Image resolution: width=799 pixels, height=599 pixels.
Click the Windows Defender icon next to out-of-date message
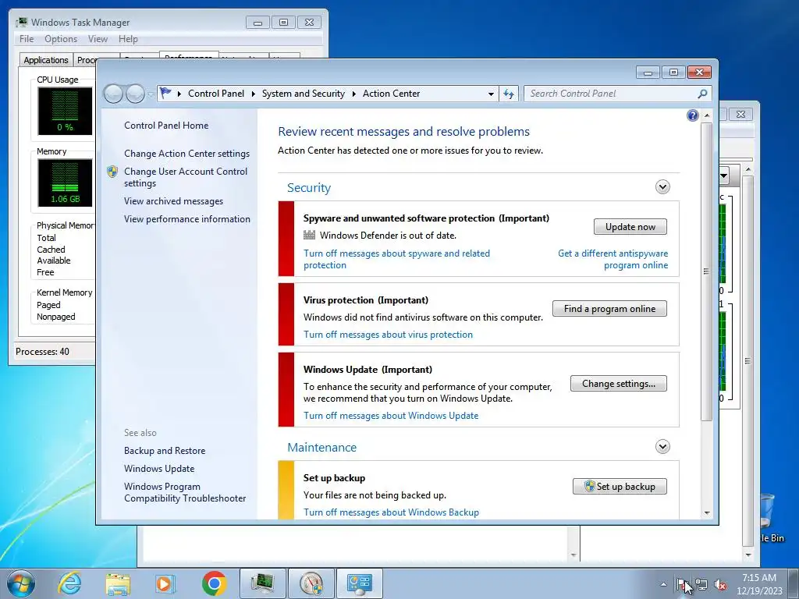click(309, 235)
